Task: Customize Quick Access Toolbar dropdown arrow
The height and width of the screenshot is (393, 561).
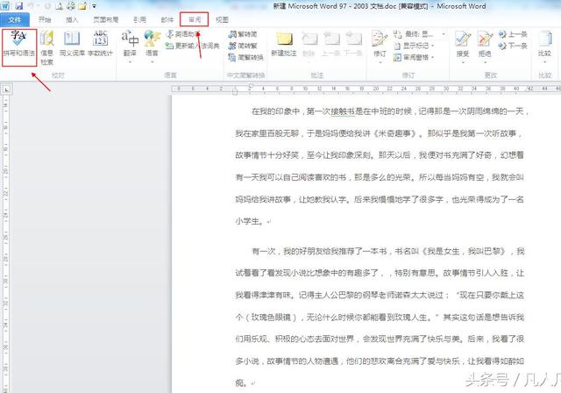Action: coord(94,6)
